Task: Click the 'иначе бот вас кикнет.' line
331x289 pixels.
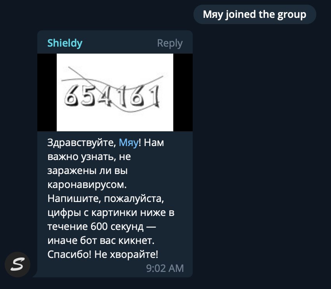Action: 101,240
